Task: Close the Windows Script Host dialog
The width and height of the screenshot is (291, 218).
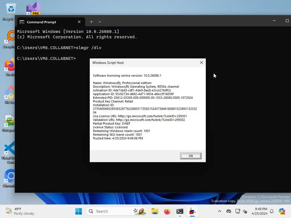Action: coord(201,63)
